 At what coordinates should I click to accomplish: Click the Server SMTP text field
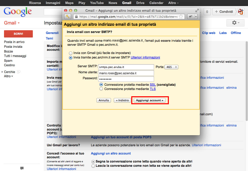(x=126, y=67)
